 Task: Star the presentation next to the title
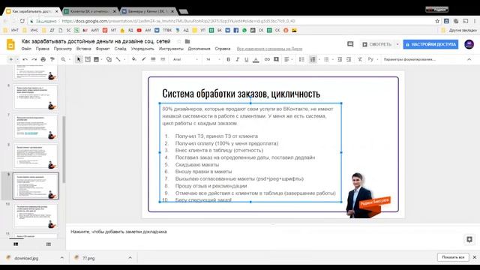(x=179, y=41)
